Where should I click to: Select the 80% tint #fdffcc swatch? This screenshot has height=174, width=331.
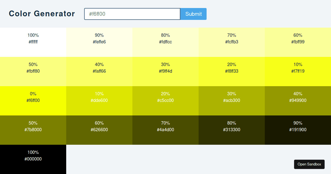tap(165, 42)
